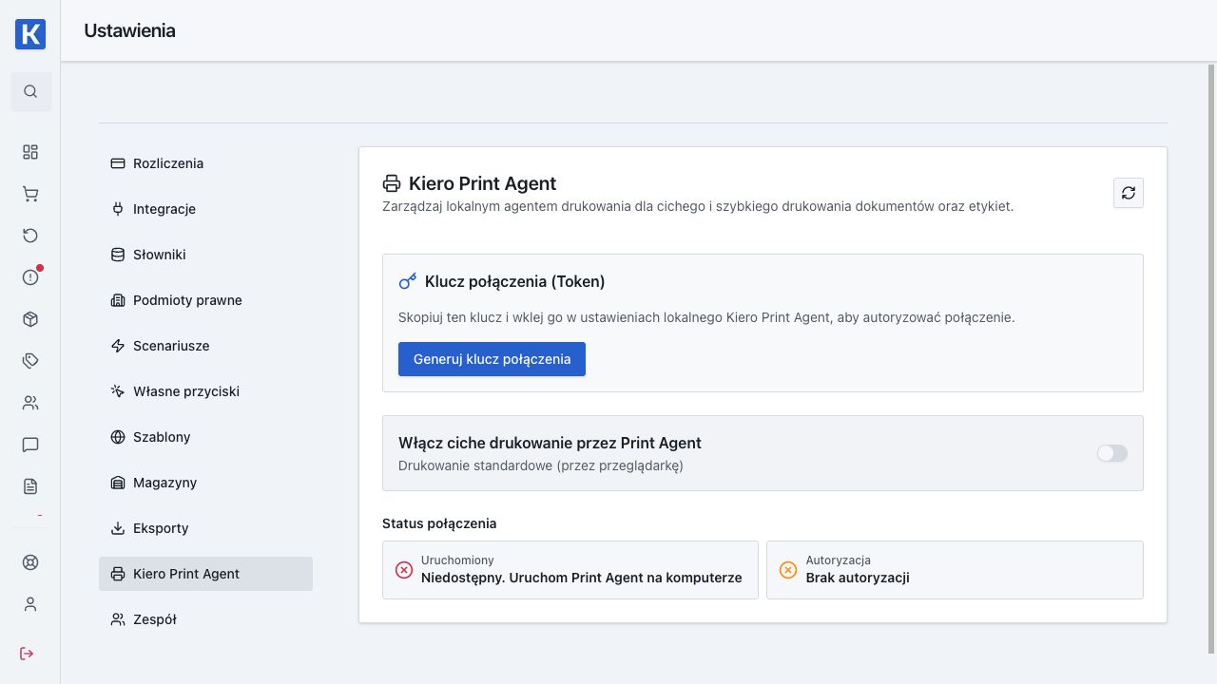Click the 'Brak autoryzacji' status text
1217x684 pixels.
coord(858,578)
